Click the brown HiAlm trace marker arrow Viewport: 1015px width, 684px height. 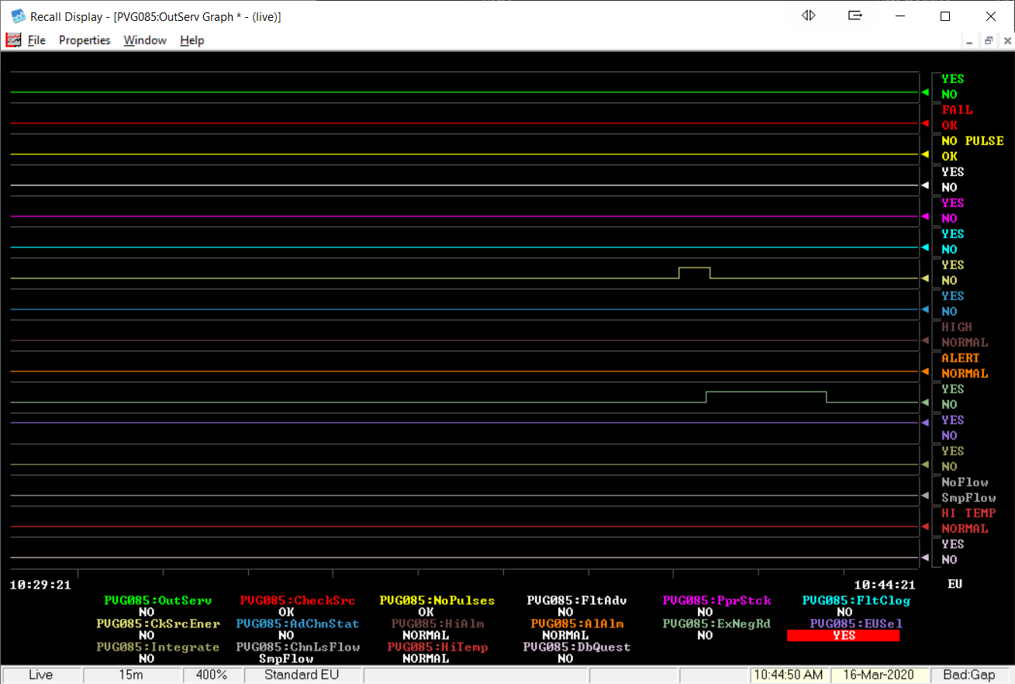[925, 340]
